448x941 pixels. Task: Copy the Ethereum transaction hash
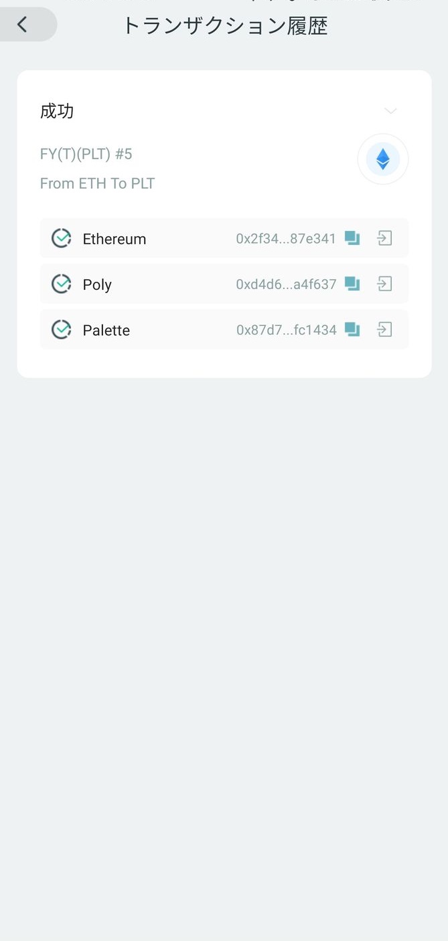(x=352, y=238)
